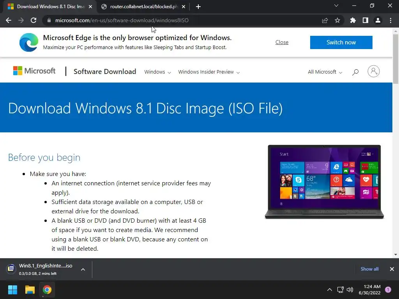Click the volume speaker tray icon

350,290
